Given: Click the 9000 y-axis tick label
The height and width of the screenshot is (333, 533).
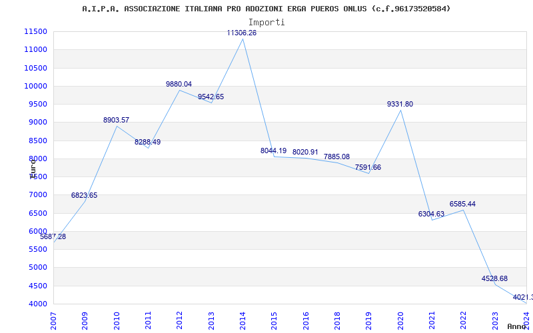Looking at the screenshot, I should (37, 123).
